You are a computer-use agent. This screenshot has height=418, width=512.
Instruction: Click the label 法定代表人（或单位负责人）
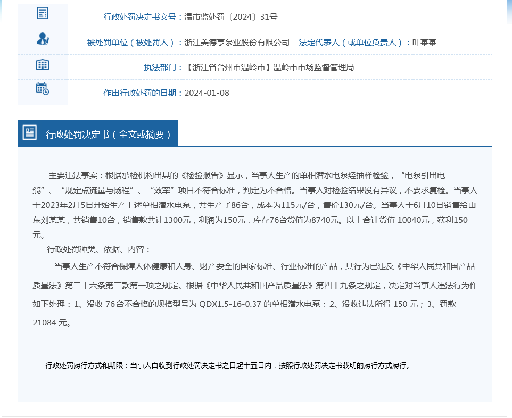(351, 43)
